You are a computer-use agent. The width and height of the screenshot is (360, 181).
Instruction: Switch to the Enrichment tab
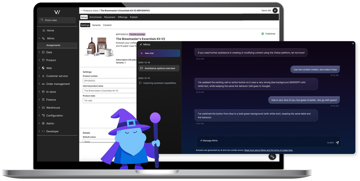95,17
